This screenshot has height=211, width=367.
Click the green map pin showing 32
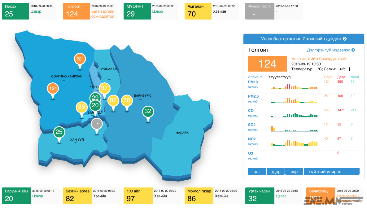click(148, 112)
